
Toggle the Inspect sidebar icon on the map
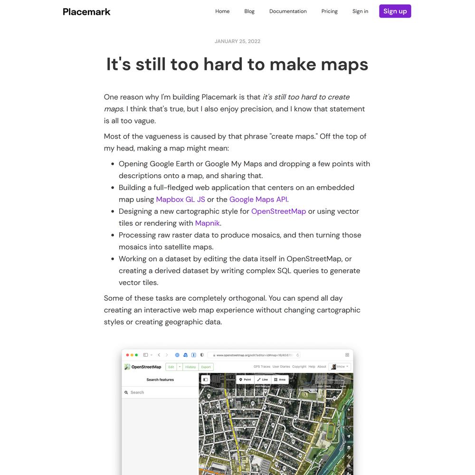coord(205,380)
